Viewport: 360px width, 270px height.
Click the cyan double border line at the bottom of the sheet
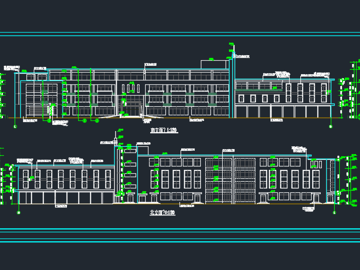180,230
